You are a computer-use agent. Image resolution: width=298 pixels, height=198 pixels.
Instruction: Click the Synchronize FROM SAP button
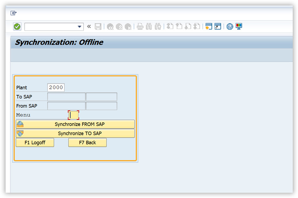pyautogui.click(x=75, y=124)
